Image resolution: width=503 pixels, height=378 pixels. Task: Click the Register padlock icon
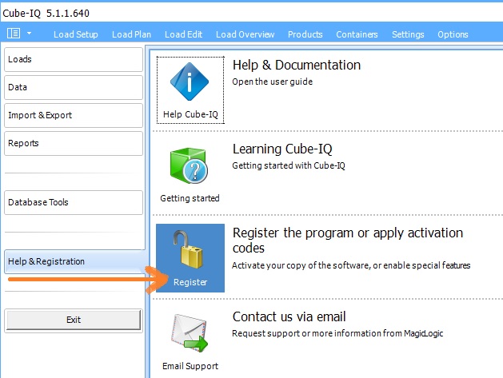(188, 249)
